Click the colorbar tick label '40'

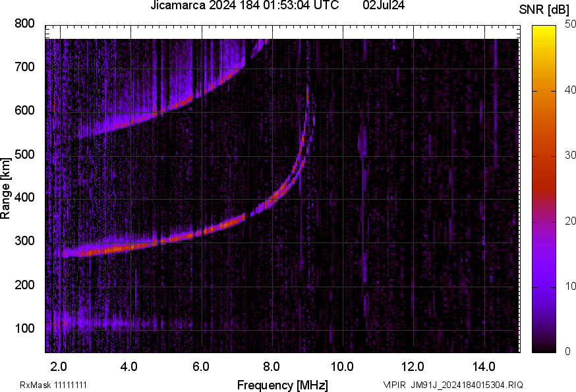(x=570, y=90)
